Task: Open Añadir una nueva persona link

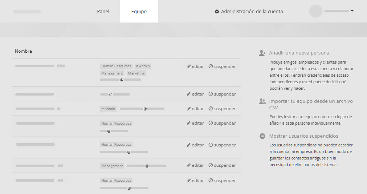Action: point(299,53)
